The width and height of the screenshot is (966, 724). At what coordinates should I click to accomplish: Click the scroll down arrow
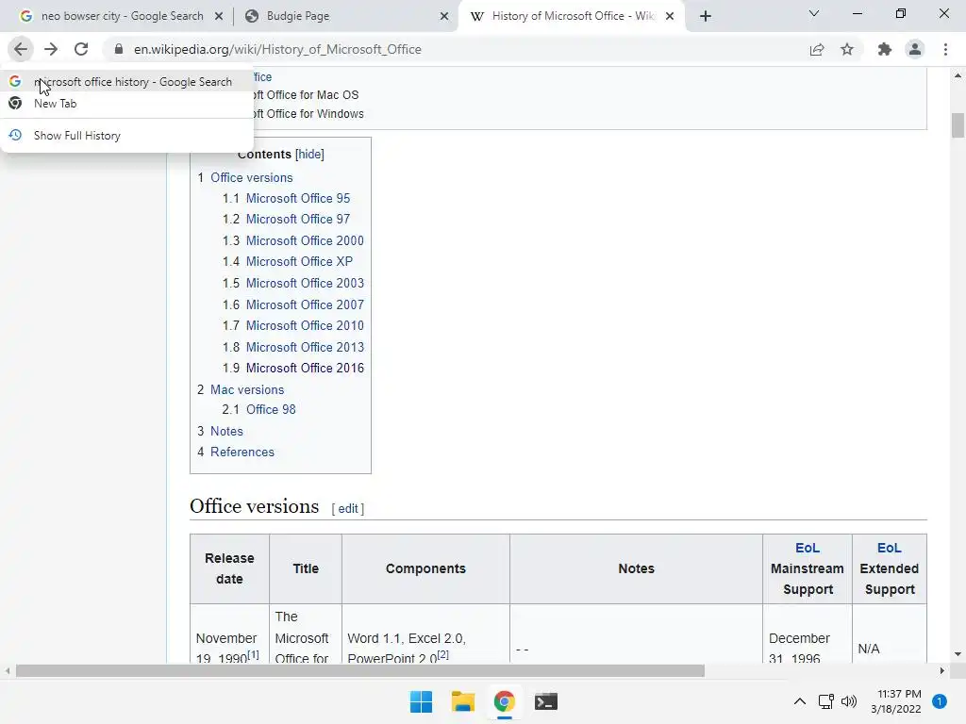pos(958,654)
